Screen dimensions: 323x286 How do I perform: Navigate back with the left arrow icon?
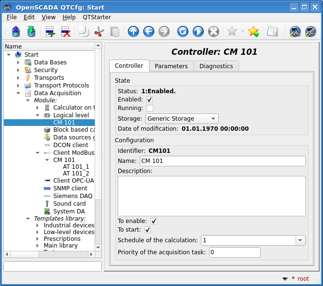(149, 32)
